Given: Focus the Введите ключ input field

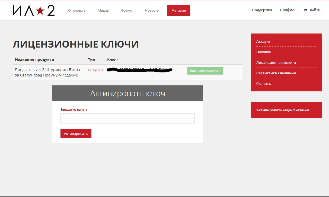Looking at the screenshot, I should tap(127, 118).
